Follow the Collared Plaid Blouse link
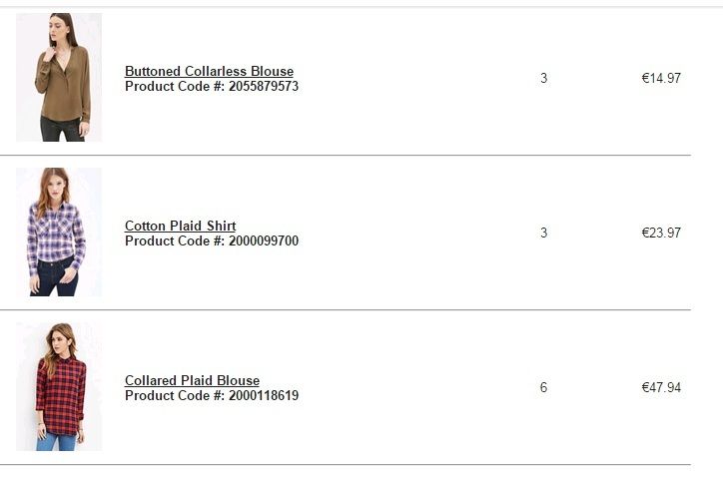This screenshot has height=477, width=723. click(x=192, y=380)
